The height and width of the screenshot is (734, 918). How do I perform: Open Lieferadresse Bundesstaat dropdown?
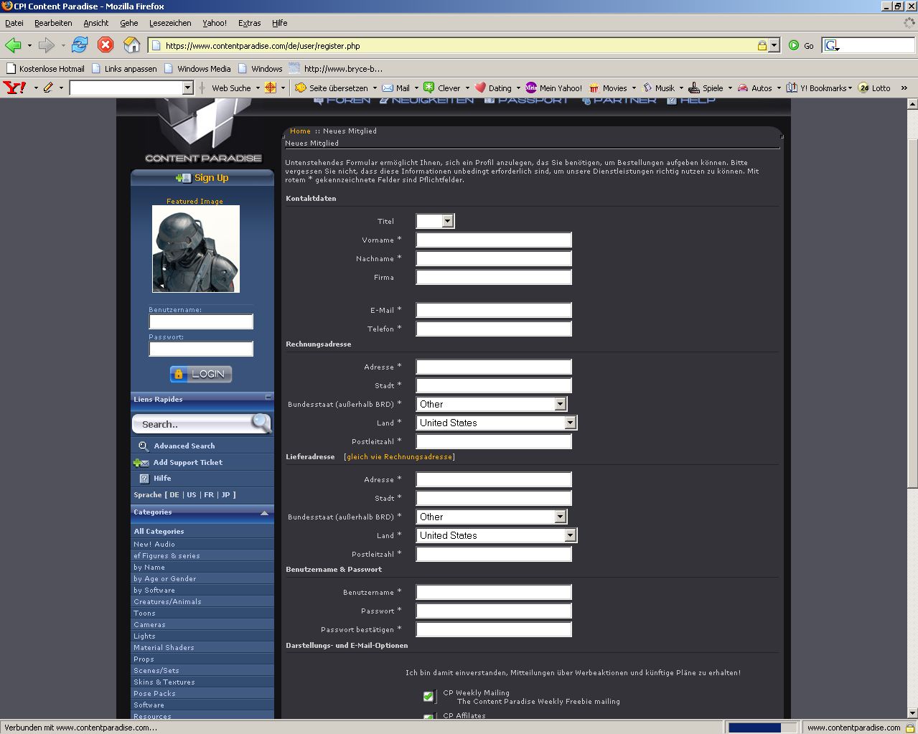(x=492, y=517)
